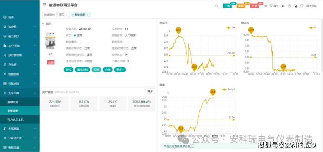Expand the 驾驶舱 menu chevron
Screen dimensions: 323x152
(x=35, y=27)
